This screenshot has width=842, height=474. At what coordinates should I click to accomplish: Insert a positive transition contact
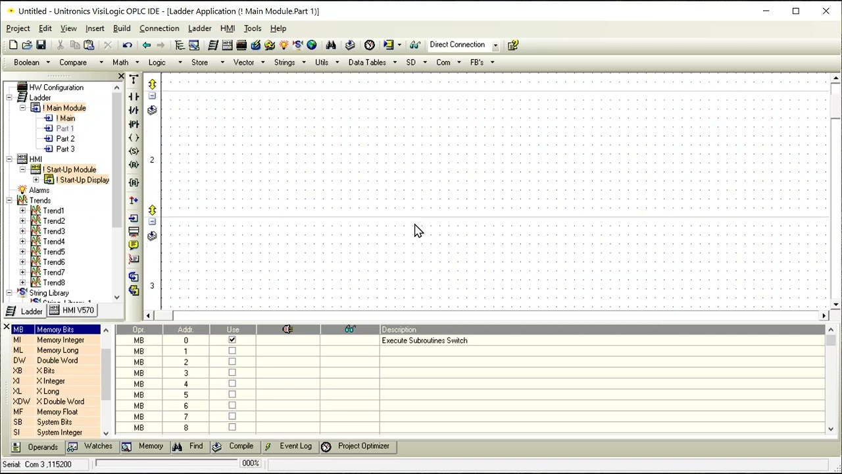tap(134, 124)
